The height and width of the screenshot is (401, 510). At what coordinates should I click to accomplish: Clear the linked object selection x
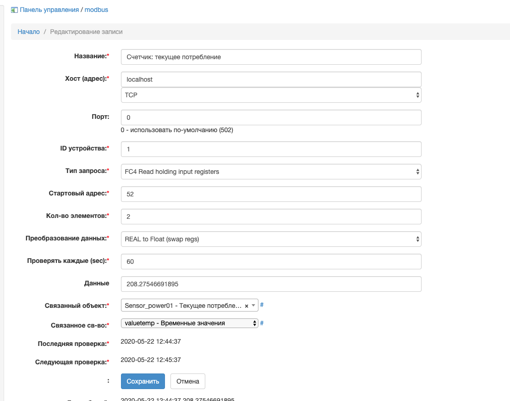pyautogui.click(x=247, y=306)
